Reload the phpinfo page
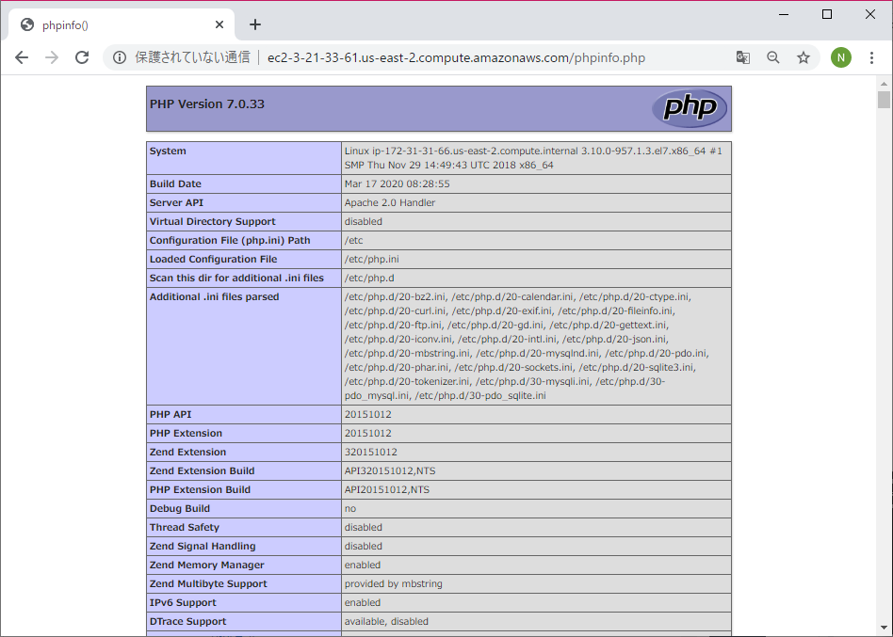The height and width of the screenshot is (637, 893). pyautogui.click(x=82, y=57)
